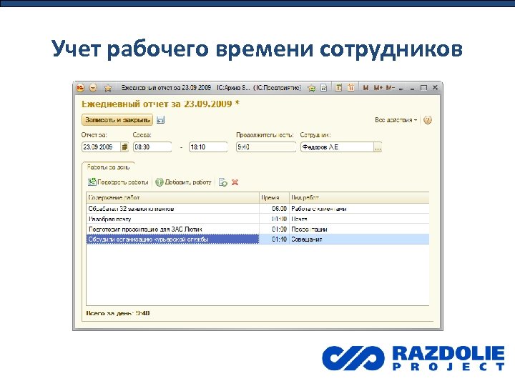
Task: Click the duration field showing 9:40
Action: point(266,147)
